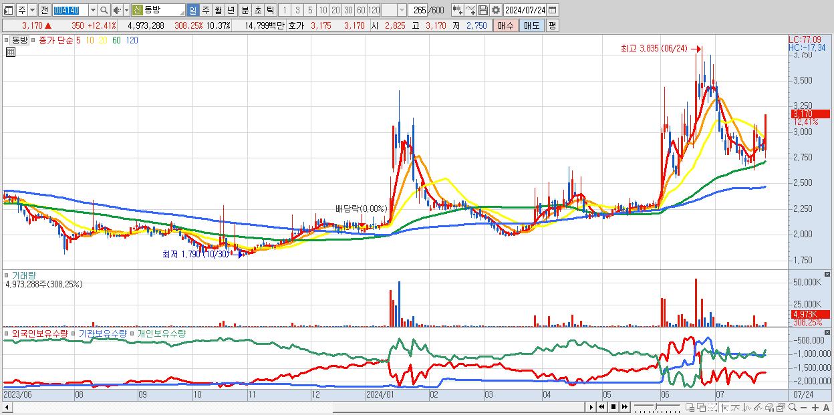
Task: Click the play arrow at scrollbar end
Action: (x=591, y=407)
